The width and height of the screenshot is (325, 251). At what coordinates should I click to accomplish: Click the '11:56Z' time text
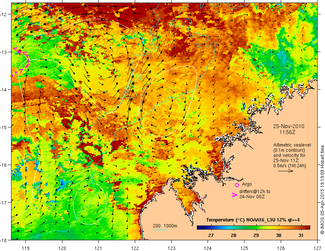point(287,132)
